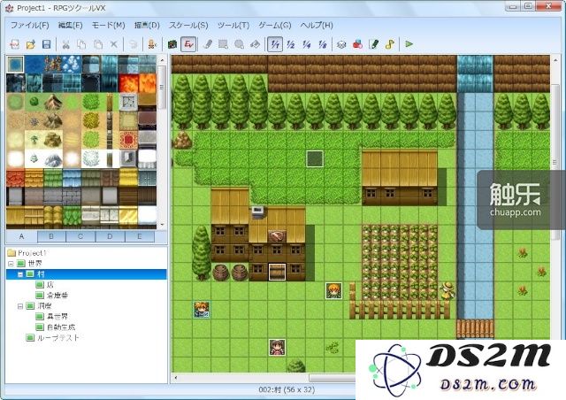
Task: Select the Pencil drawing tool
Action: click(x=207, y=44)
